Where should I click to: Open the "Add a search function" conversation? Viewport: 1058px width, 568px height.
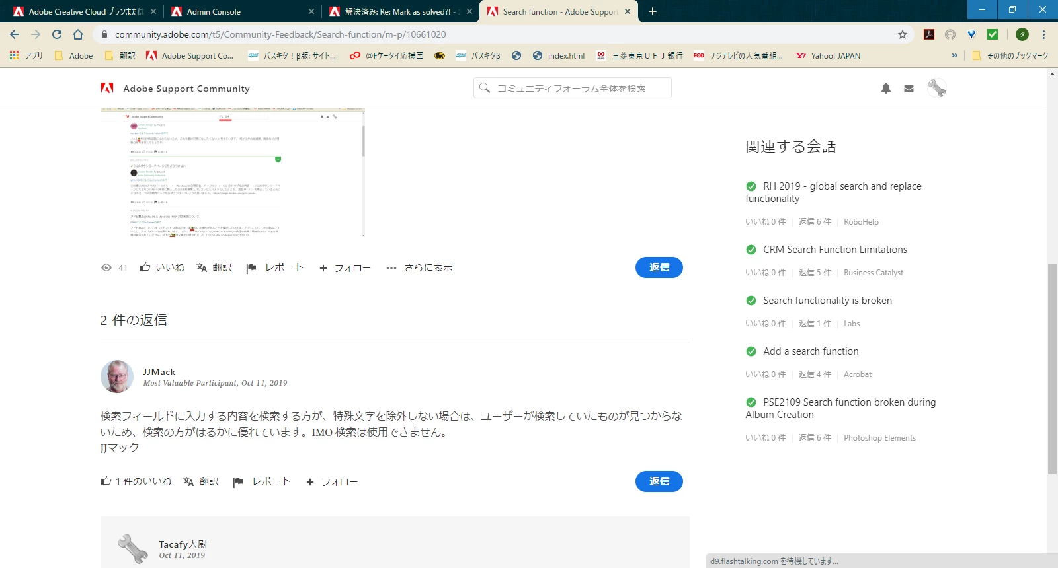click(x=811, y=351)
